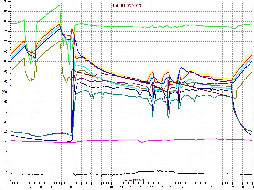This screenshot has width=254, height=190.
Task: Click hour 9 on the time axis
Action: 101,187
